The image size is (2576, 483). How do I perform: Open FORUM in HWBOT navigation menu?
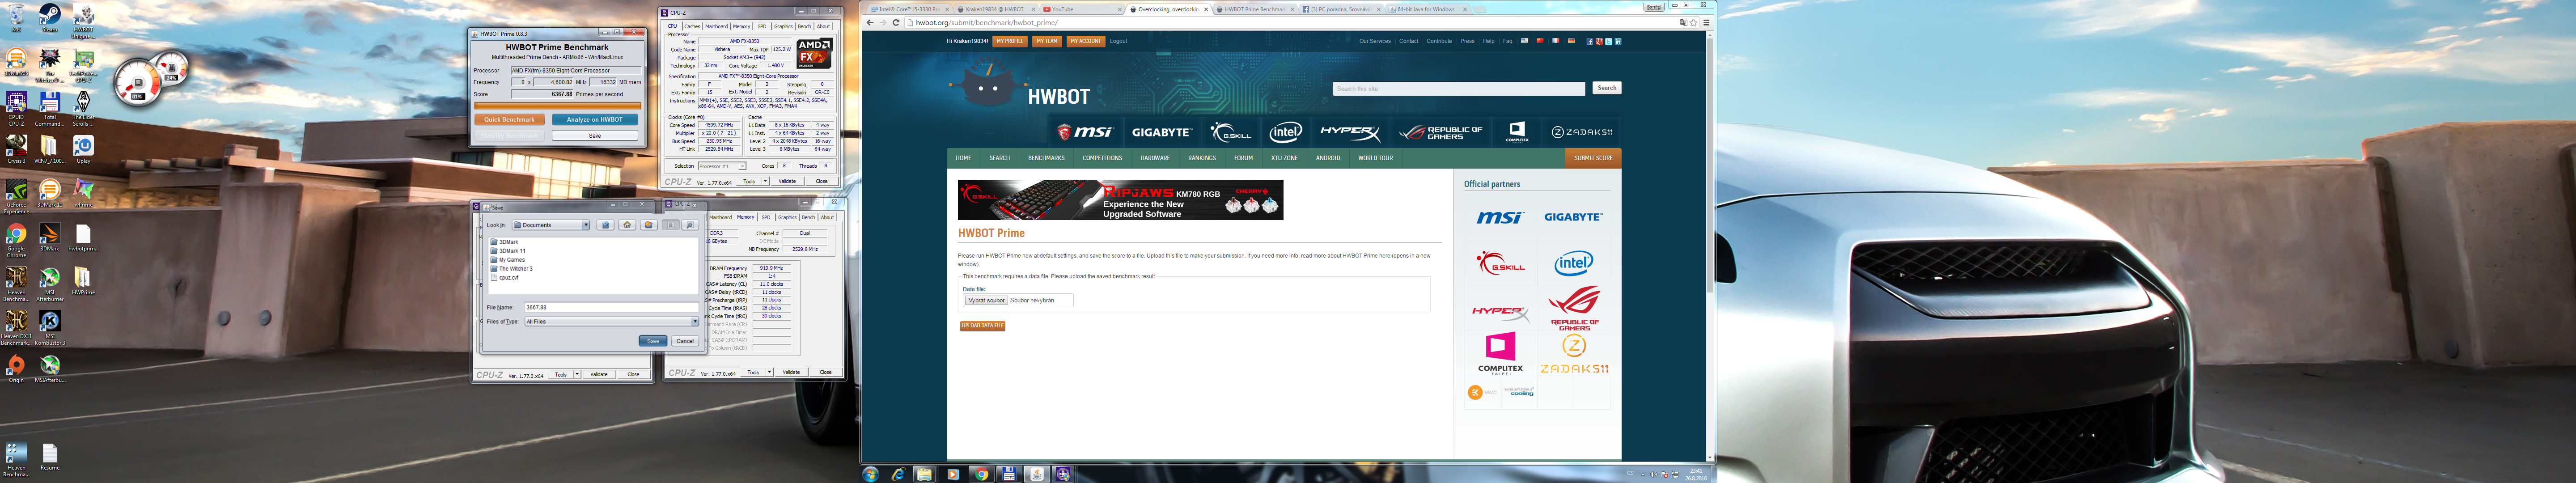(1243, 158)
